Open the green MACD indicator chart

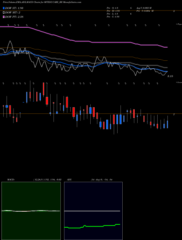point(31,211)
